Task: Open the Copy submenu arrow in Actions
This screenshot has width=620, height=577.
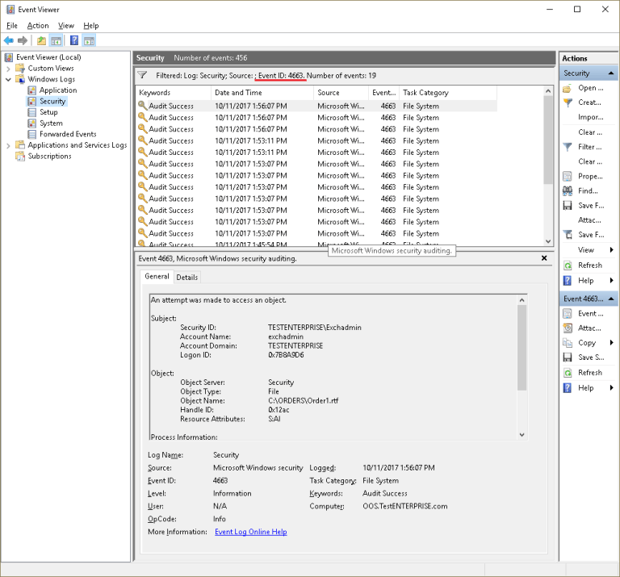Action: tap(612, 343)
